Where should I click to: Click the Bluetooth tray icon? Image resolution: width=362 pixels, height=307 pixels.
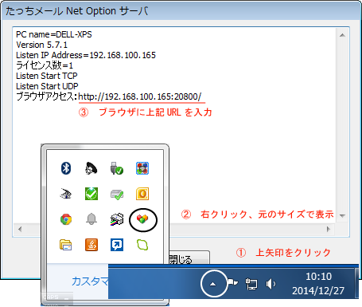pos(66,168)
